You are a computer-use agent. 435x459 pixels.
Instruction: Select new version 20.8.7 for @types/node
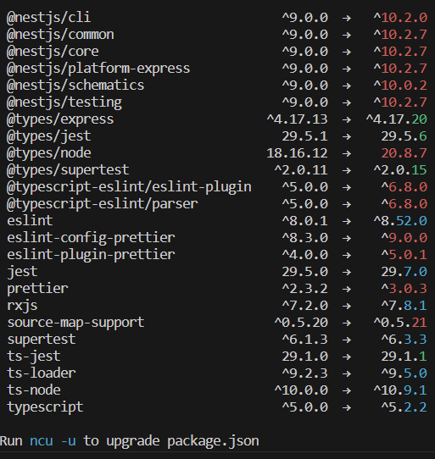click(404, 153)
